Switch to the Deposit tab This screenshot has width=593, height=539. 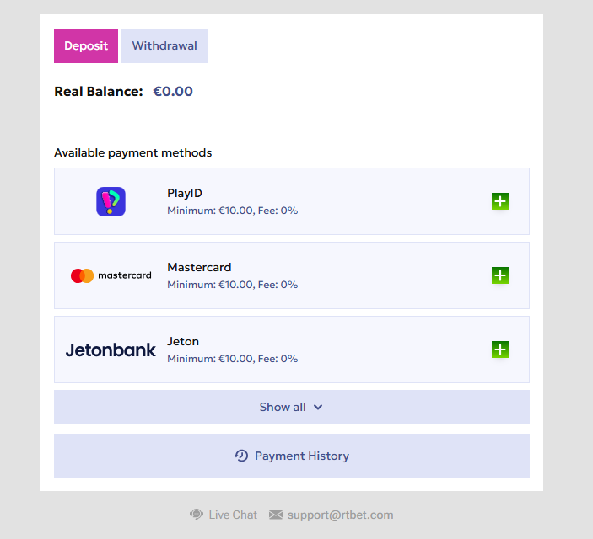86,46
